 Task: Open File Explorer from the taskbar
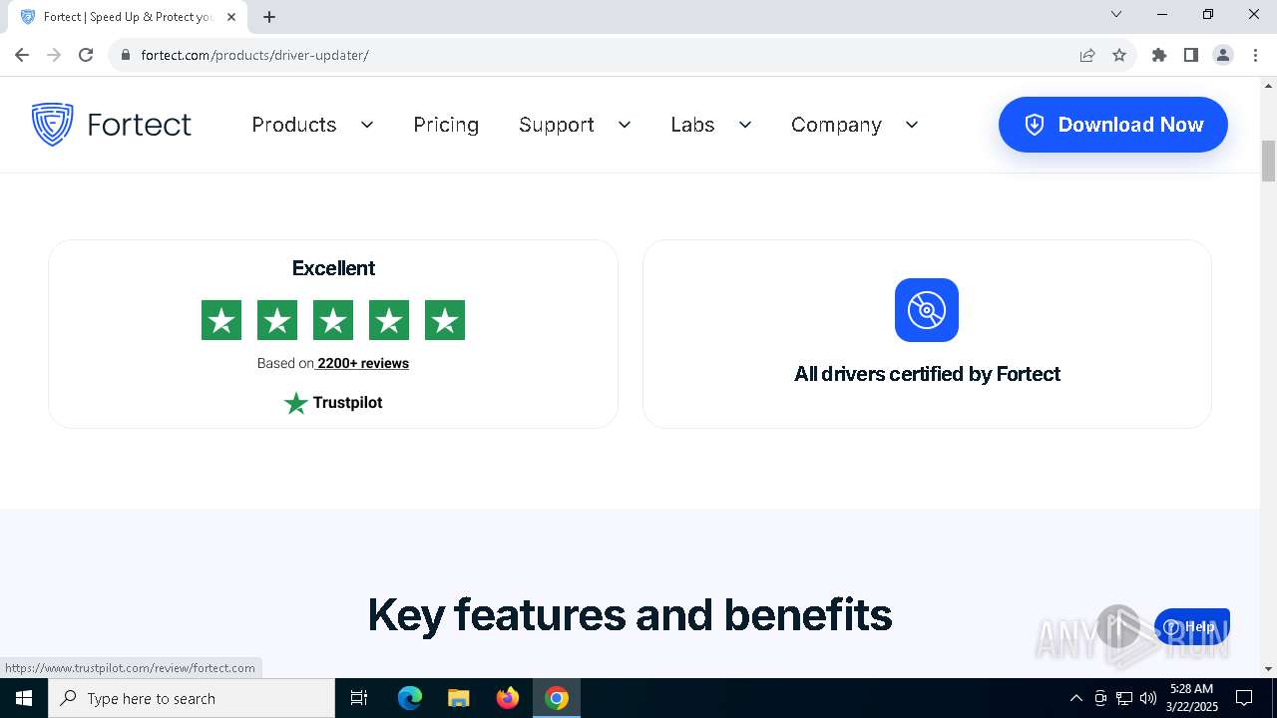(459, 698)
